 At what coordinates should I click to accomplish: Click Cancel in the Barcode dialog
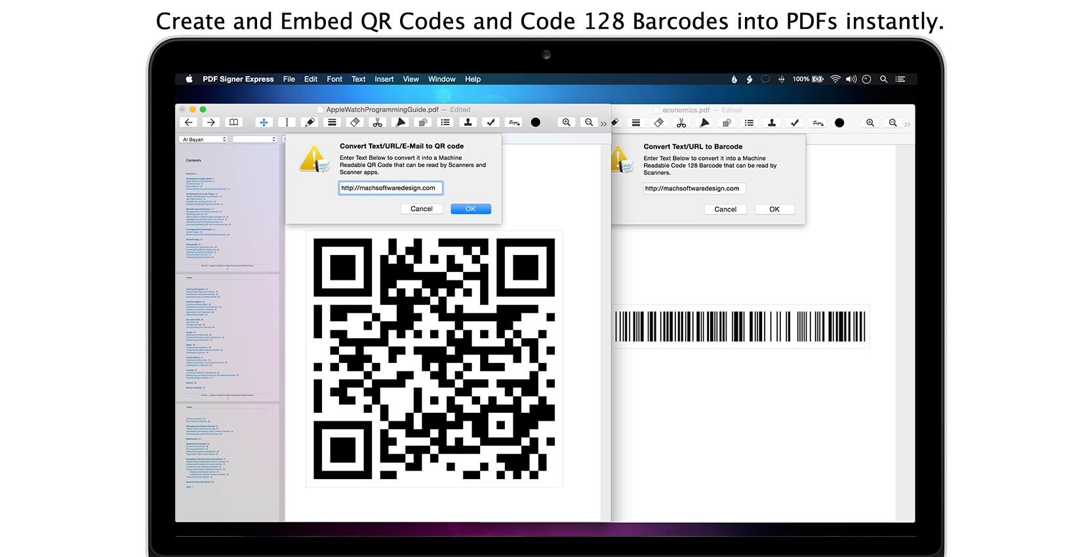725,210
